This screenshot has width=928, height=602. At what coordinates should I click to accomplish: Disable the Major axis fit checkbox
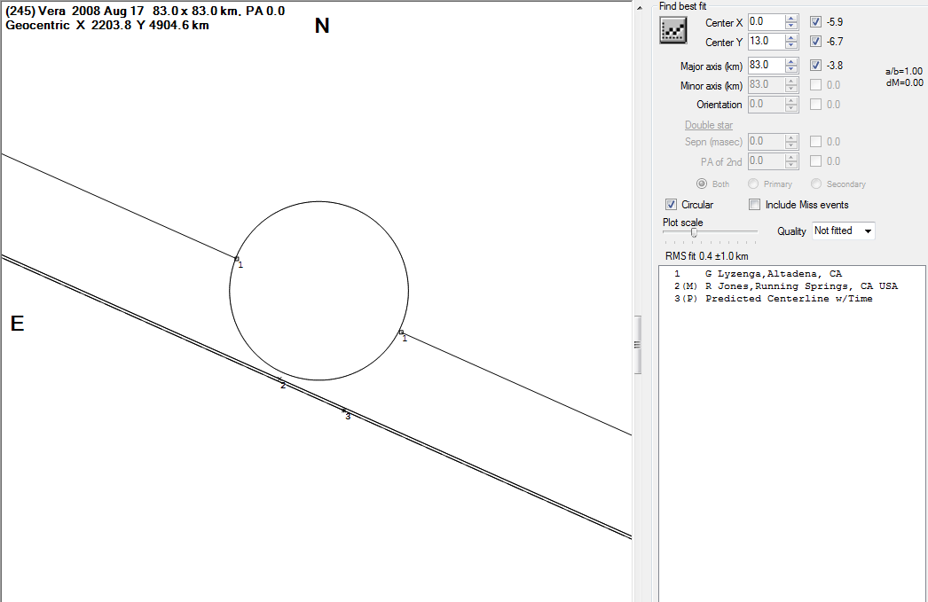(815, 66)
